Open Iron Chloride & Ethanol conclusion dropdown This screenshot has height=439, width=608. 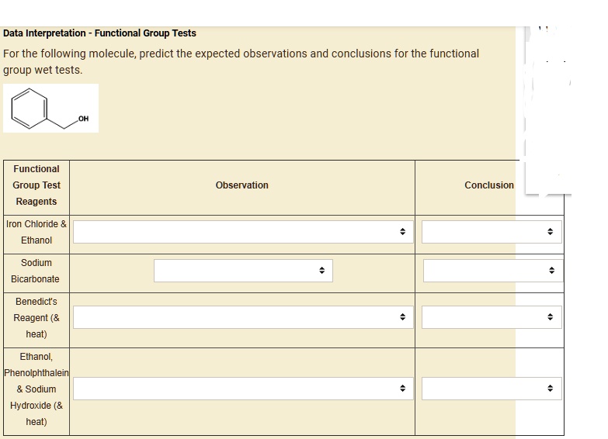491,232
